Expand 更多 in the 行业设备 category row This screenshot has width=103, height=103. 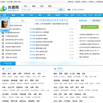pyautogui.click(x=37, y=80)
